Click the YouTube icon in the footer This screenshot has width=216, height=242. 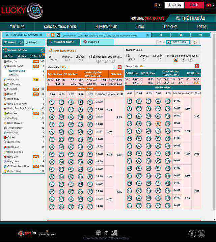coord(201,234)
